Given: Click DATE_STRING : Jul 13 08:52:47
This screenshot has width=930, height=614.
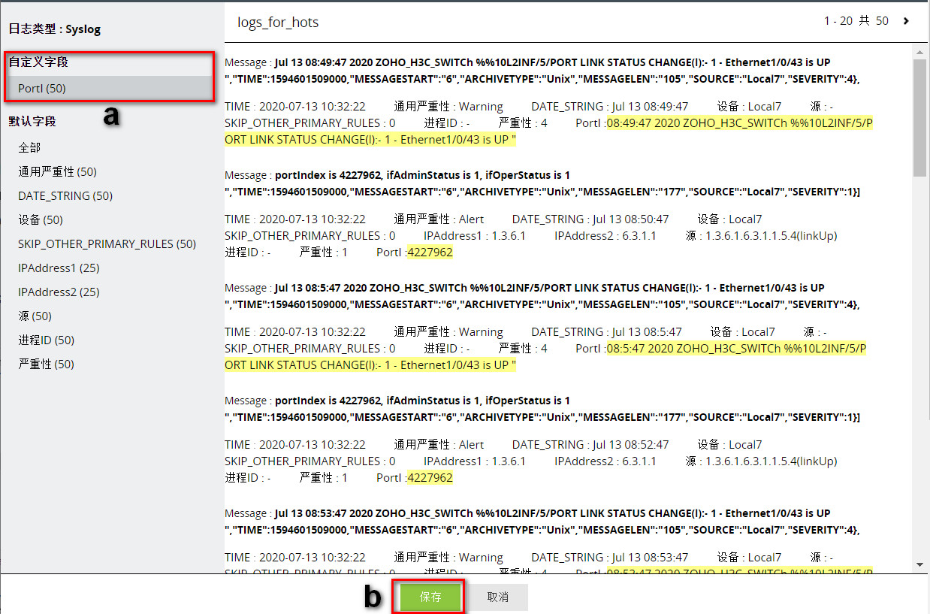Looking at the screenshot, I should click(x=590, y=445).
